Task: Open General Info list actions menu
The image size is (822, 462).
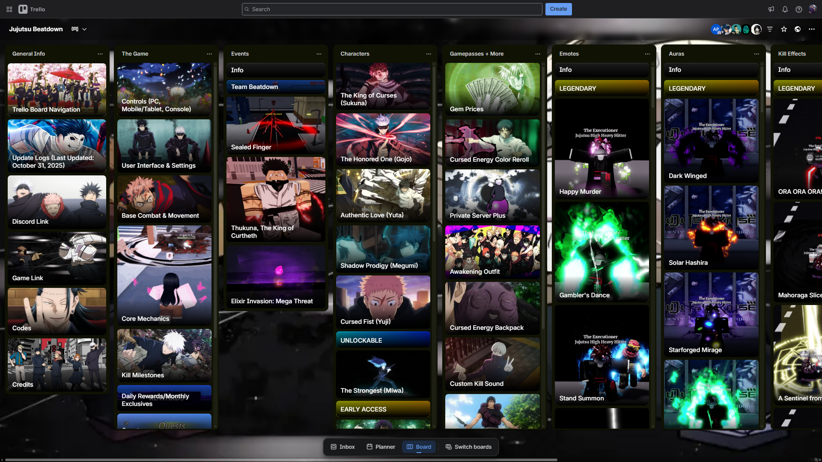Action: tap(100, 54)
